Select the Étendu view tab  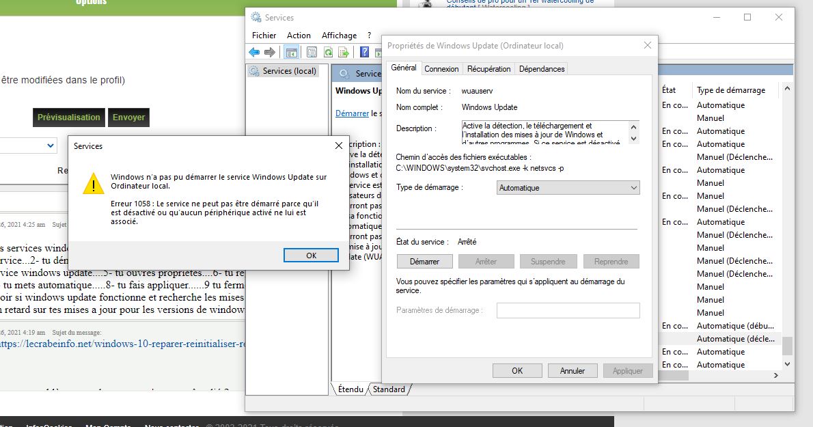coord(350,389)
